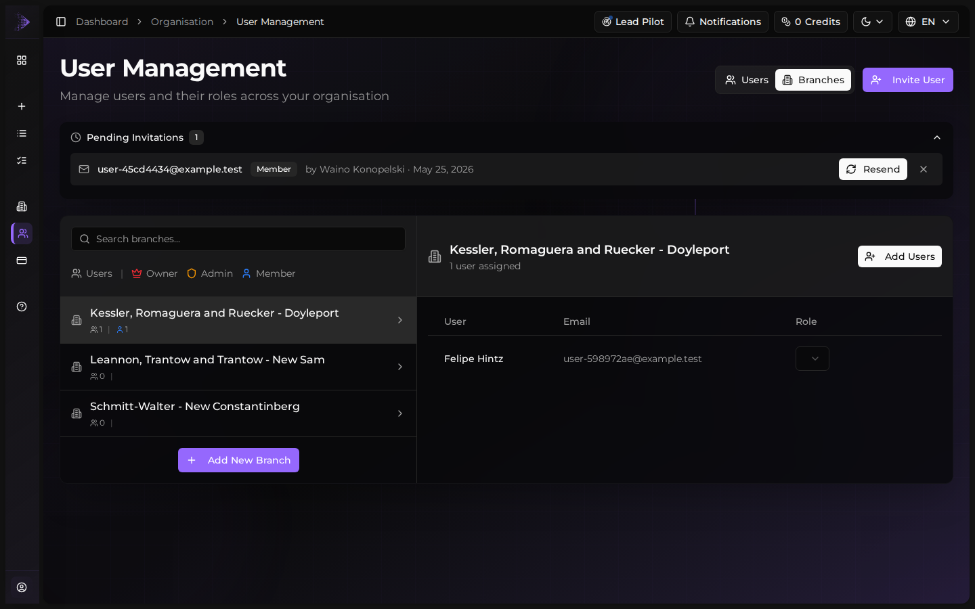Image resolution: width=975 pixels, height=609 pixels.
Task: Go to Dashboard breadcrumb
Action: coord(102,22)
